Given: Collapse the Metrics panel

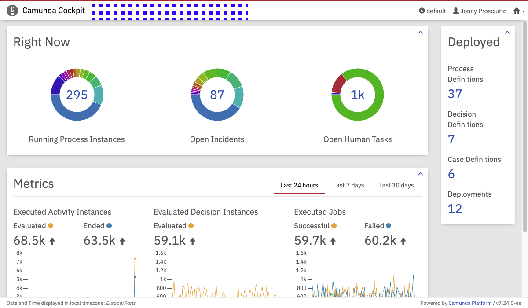Looking at the screenshot, I should pos(420,174).
